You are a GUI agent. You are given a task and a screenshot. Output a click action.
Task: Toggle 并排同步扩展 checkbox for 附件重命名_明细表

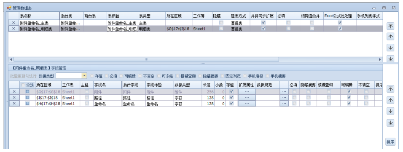[x=263, y=29]
